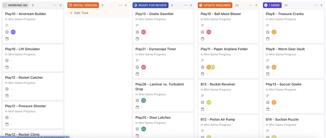The image size is (326, 138).
Task: Select the READY FOR REVIEW status label
Action: click(x=151, y=5)
